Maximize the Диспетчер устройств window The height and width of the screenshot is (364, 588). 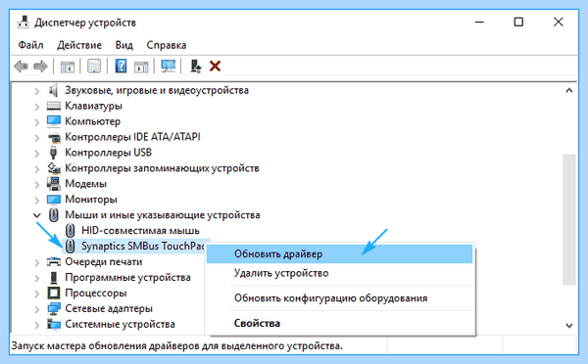[518, 23]
